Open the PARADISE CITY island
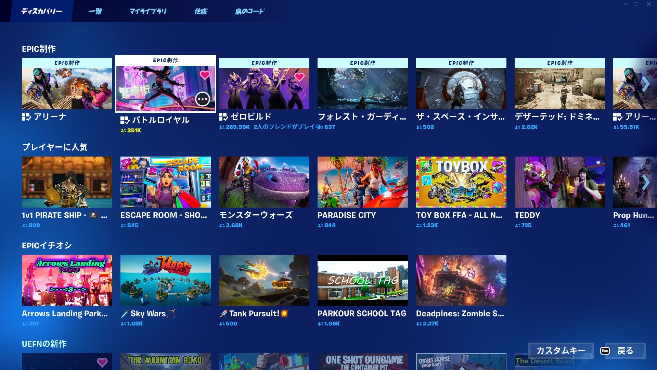Image resolution: width=657 pixels, height=370 pixels. click(x=363, y=182)
